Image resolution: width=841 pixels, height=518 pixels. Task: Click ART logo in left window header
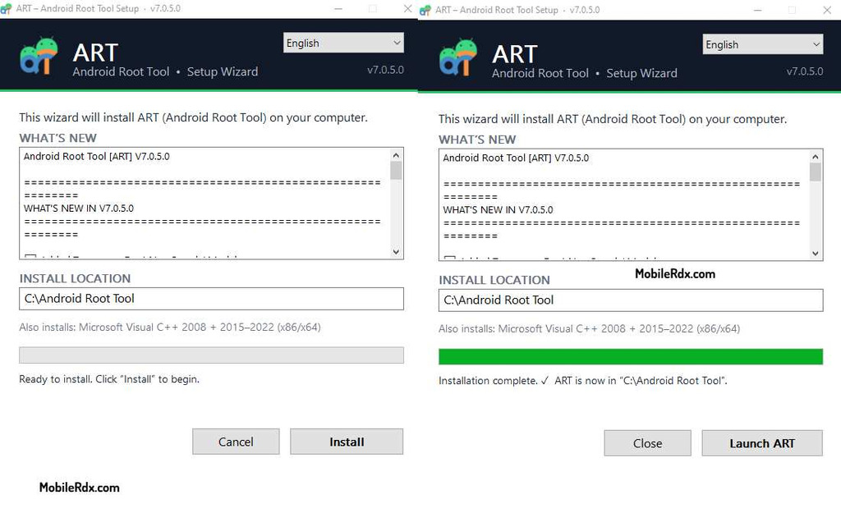pyautogui.click(x=39, y=56)
